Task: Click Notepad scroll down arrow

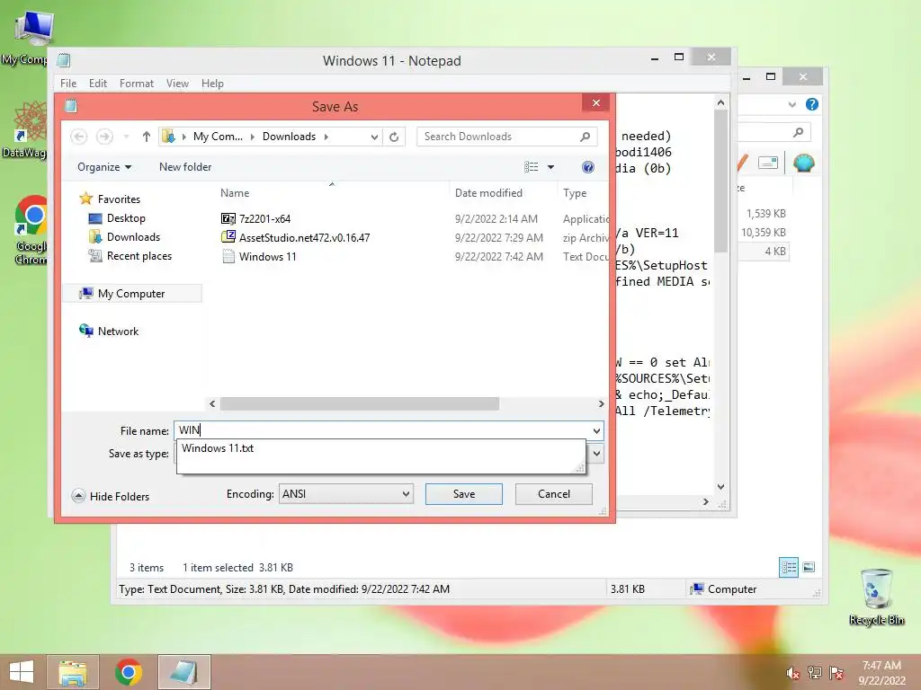Action: point(720,486)
